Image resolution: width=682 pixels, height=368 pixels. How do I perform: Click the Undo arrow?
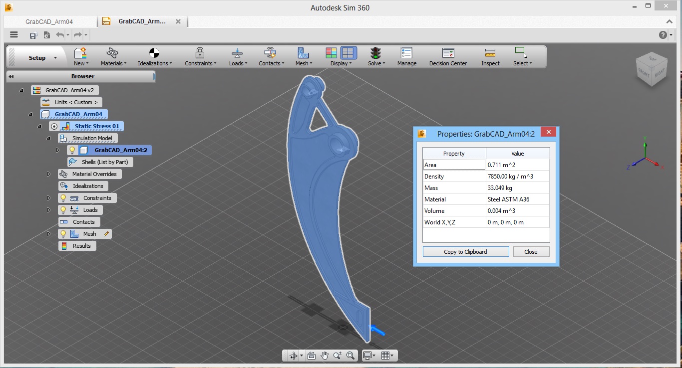point(59,35)
